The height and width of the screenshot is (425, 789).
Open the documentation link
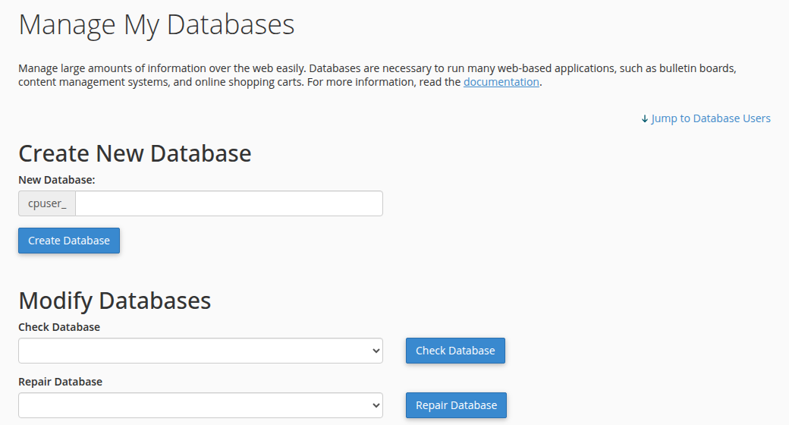501,82
